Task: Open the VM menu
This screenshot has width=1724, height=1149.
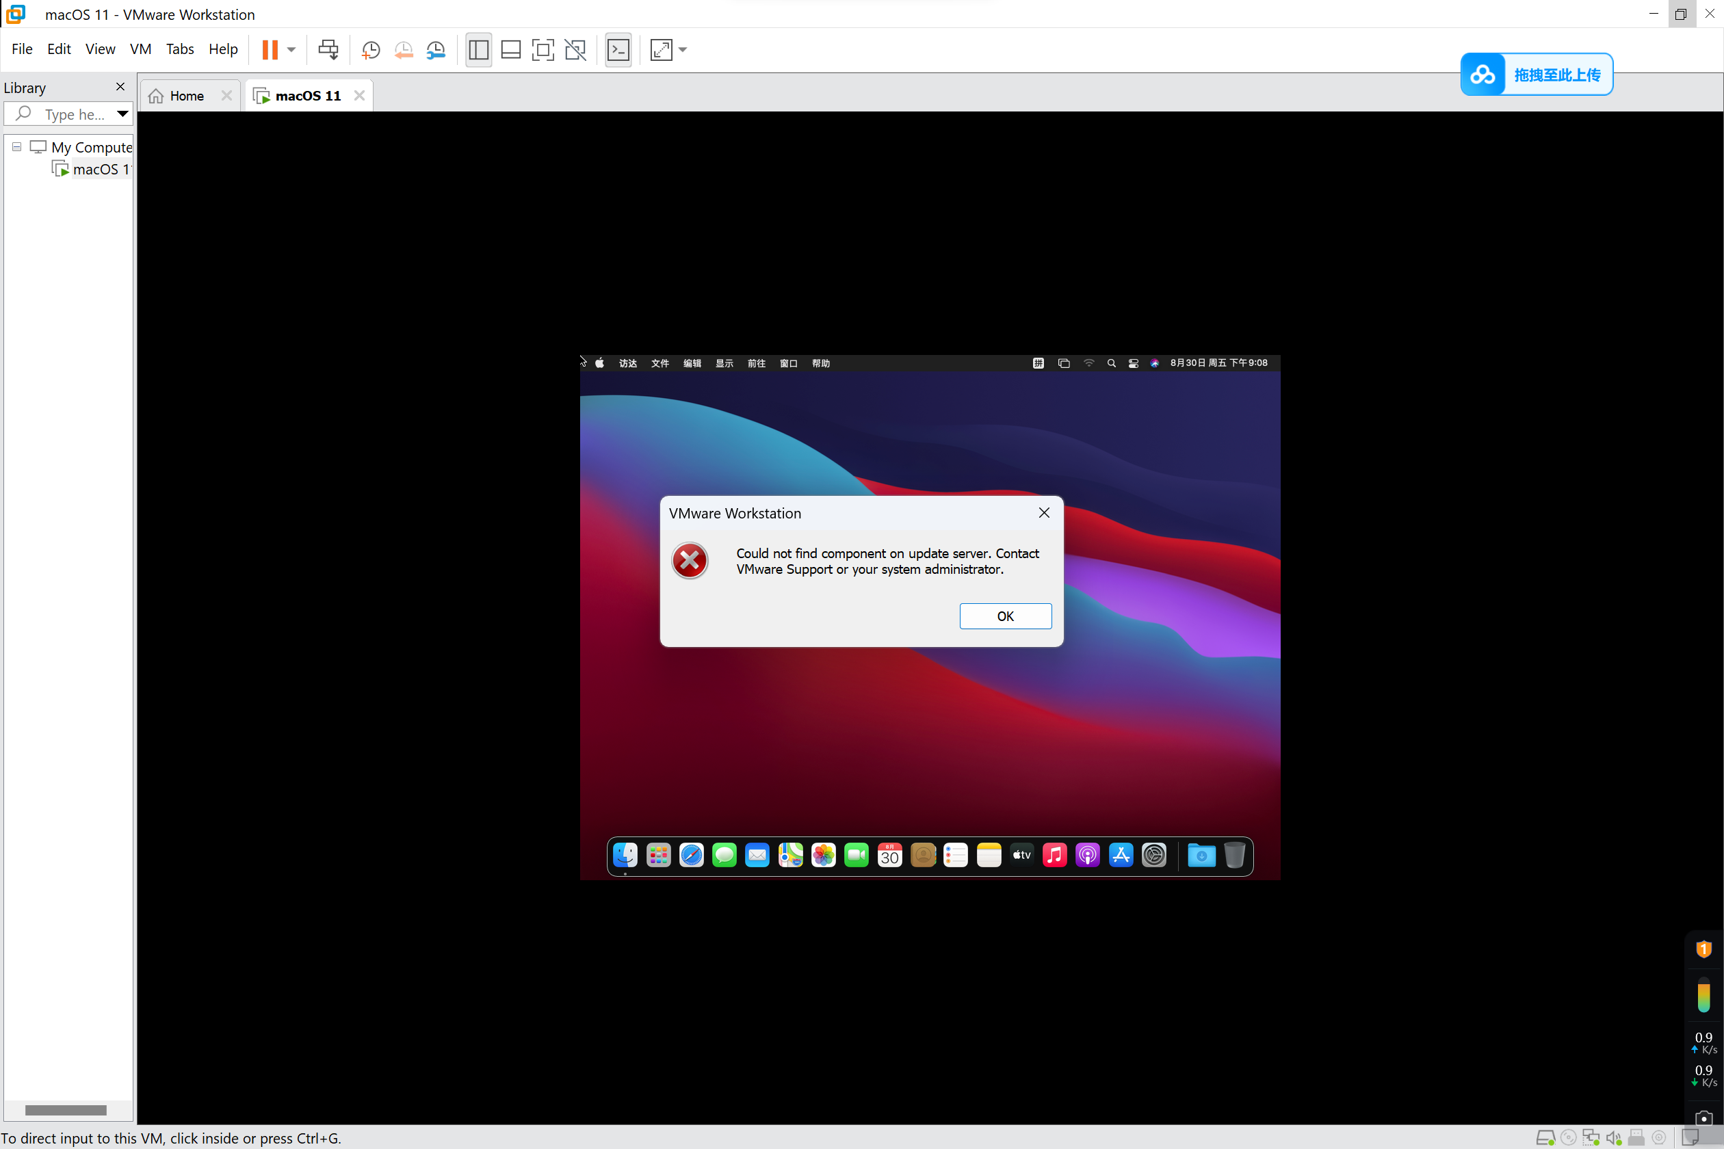Action: tap(140, 49)
